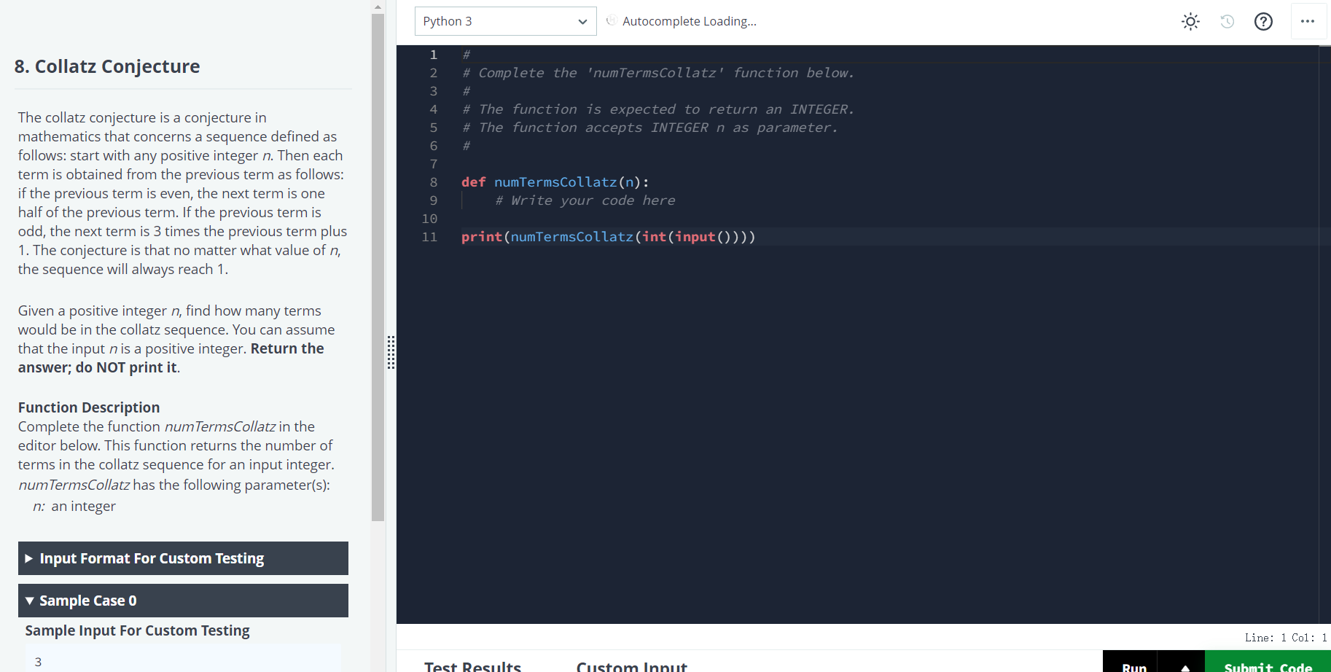
Task: Open the ellipsis more-options menu
Action: (1308, 21)
